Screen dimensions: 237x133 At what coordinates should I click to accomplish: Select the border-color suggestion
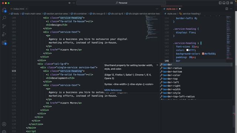196,75
